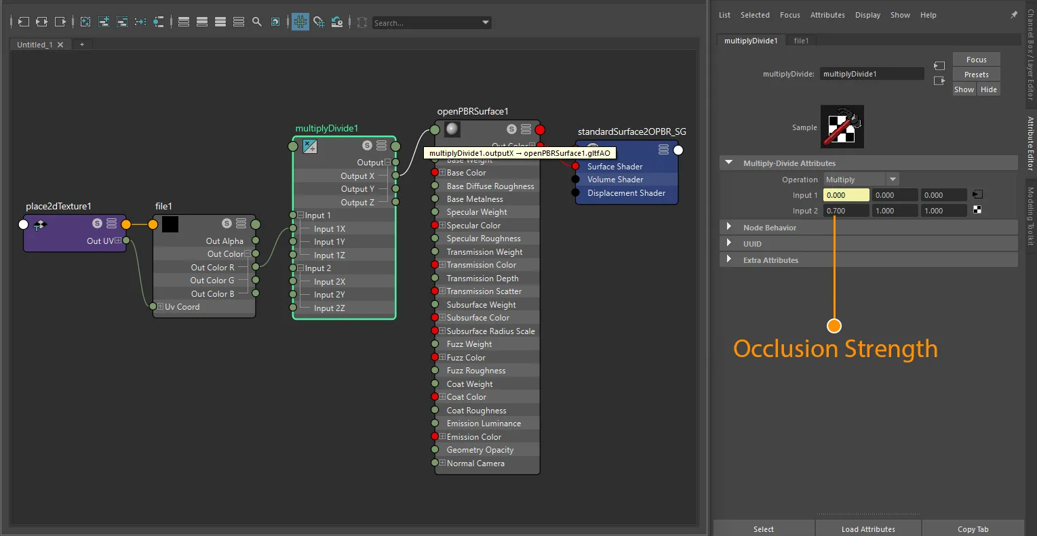Open the Selected menu
The image size is (1037, 536).
[x=755, y=15]
